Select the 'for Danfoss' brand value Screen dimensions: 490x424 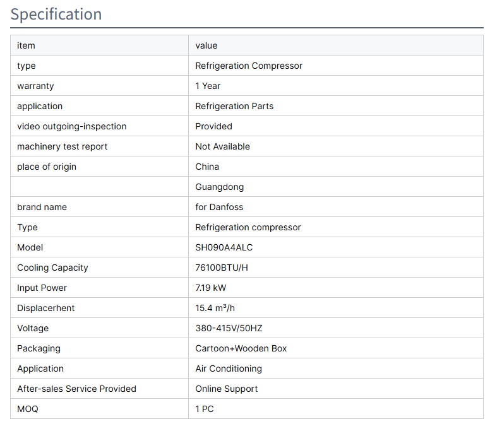[218, 207]
